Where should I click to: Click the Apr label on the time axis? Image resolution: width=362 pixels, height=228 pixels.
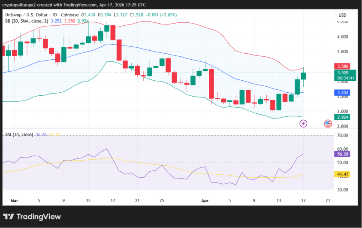(x=205, y=200)
